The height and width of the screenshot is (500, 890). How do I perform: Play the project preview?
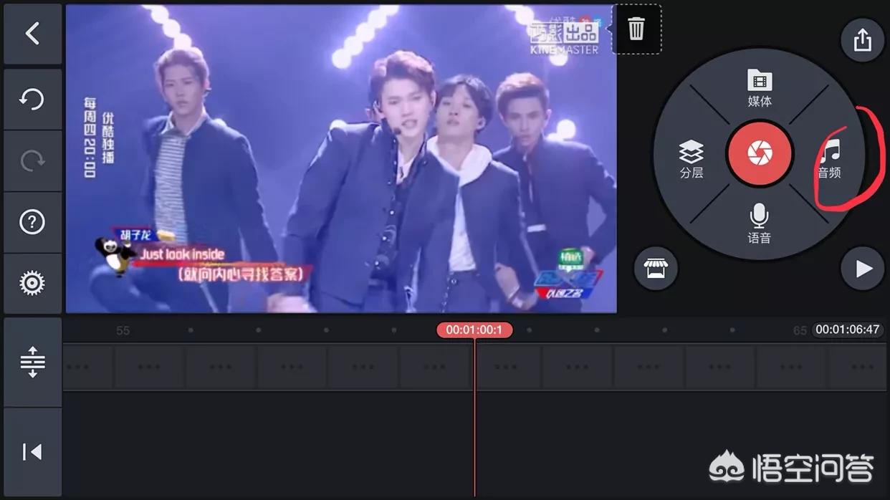(x=862, y=269)
